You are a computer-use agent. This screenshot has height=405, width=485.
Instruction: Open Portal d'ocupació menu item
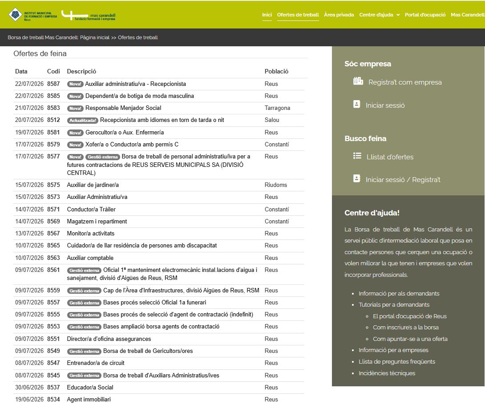(425, 15)
